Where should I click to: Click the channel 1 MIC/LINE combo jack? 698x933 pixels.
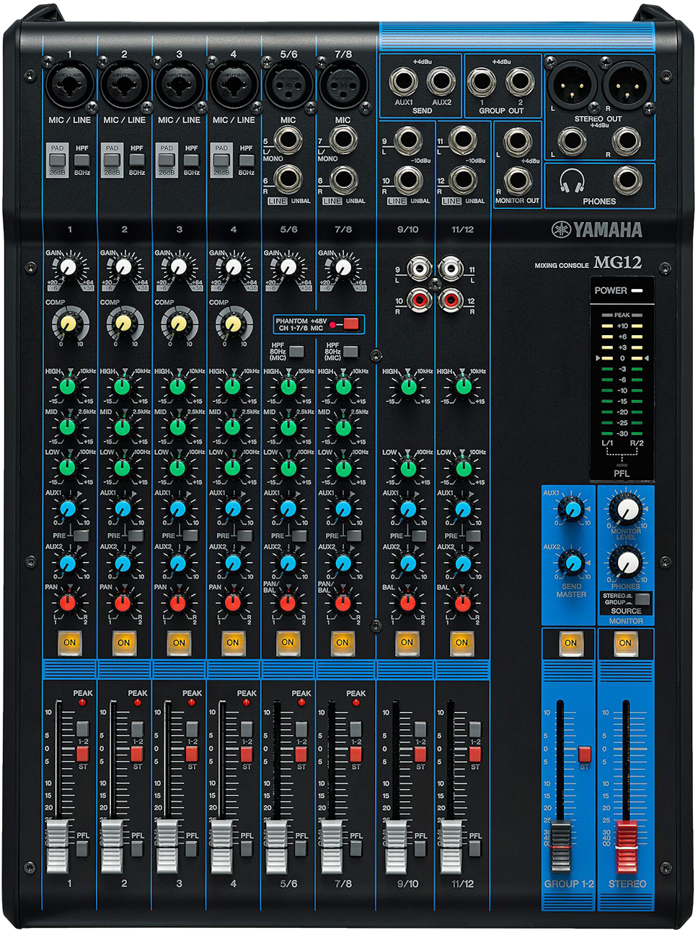[70, 84]
